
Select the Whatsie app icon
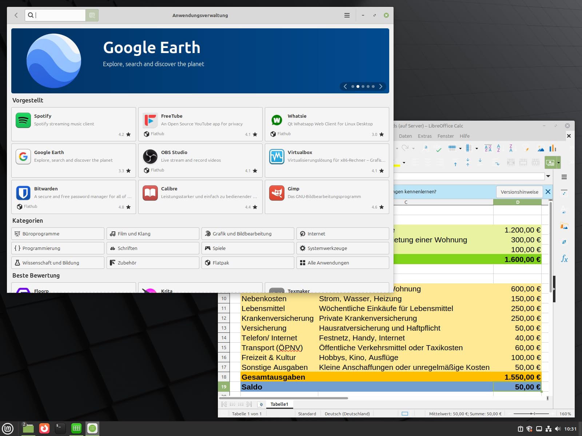(277, 120)
